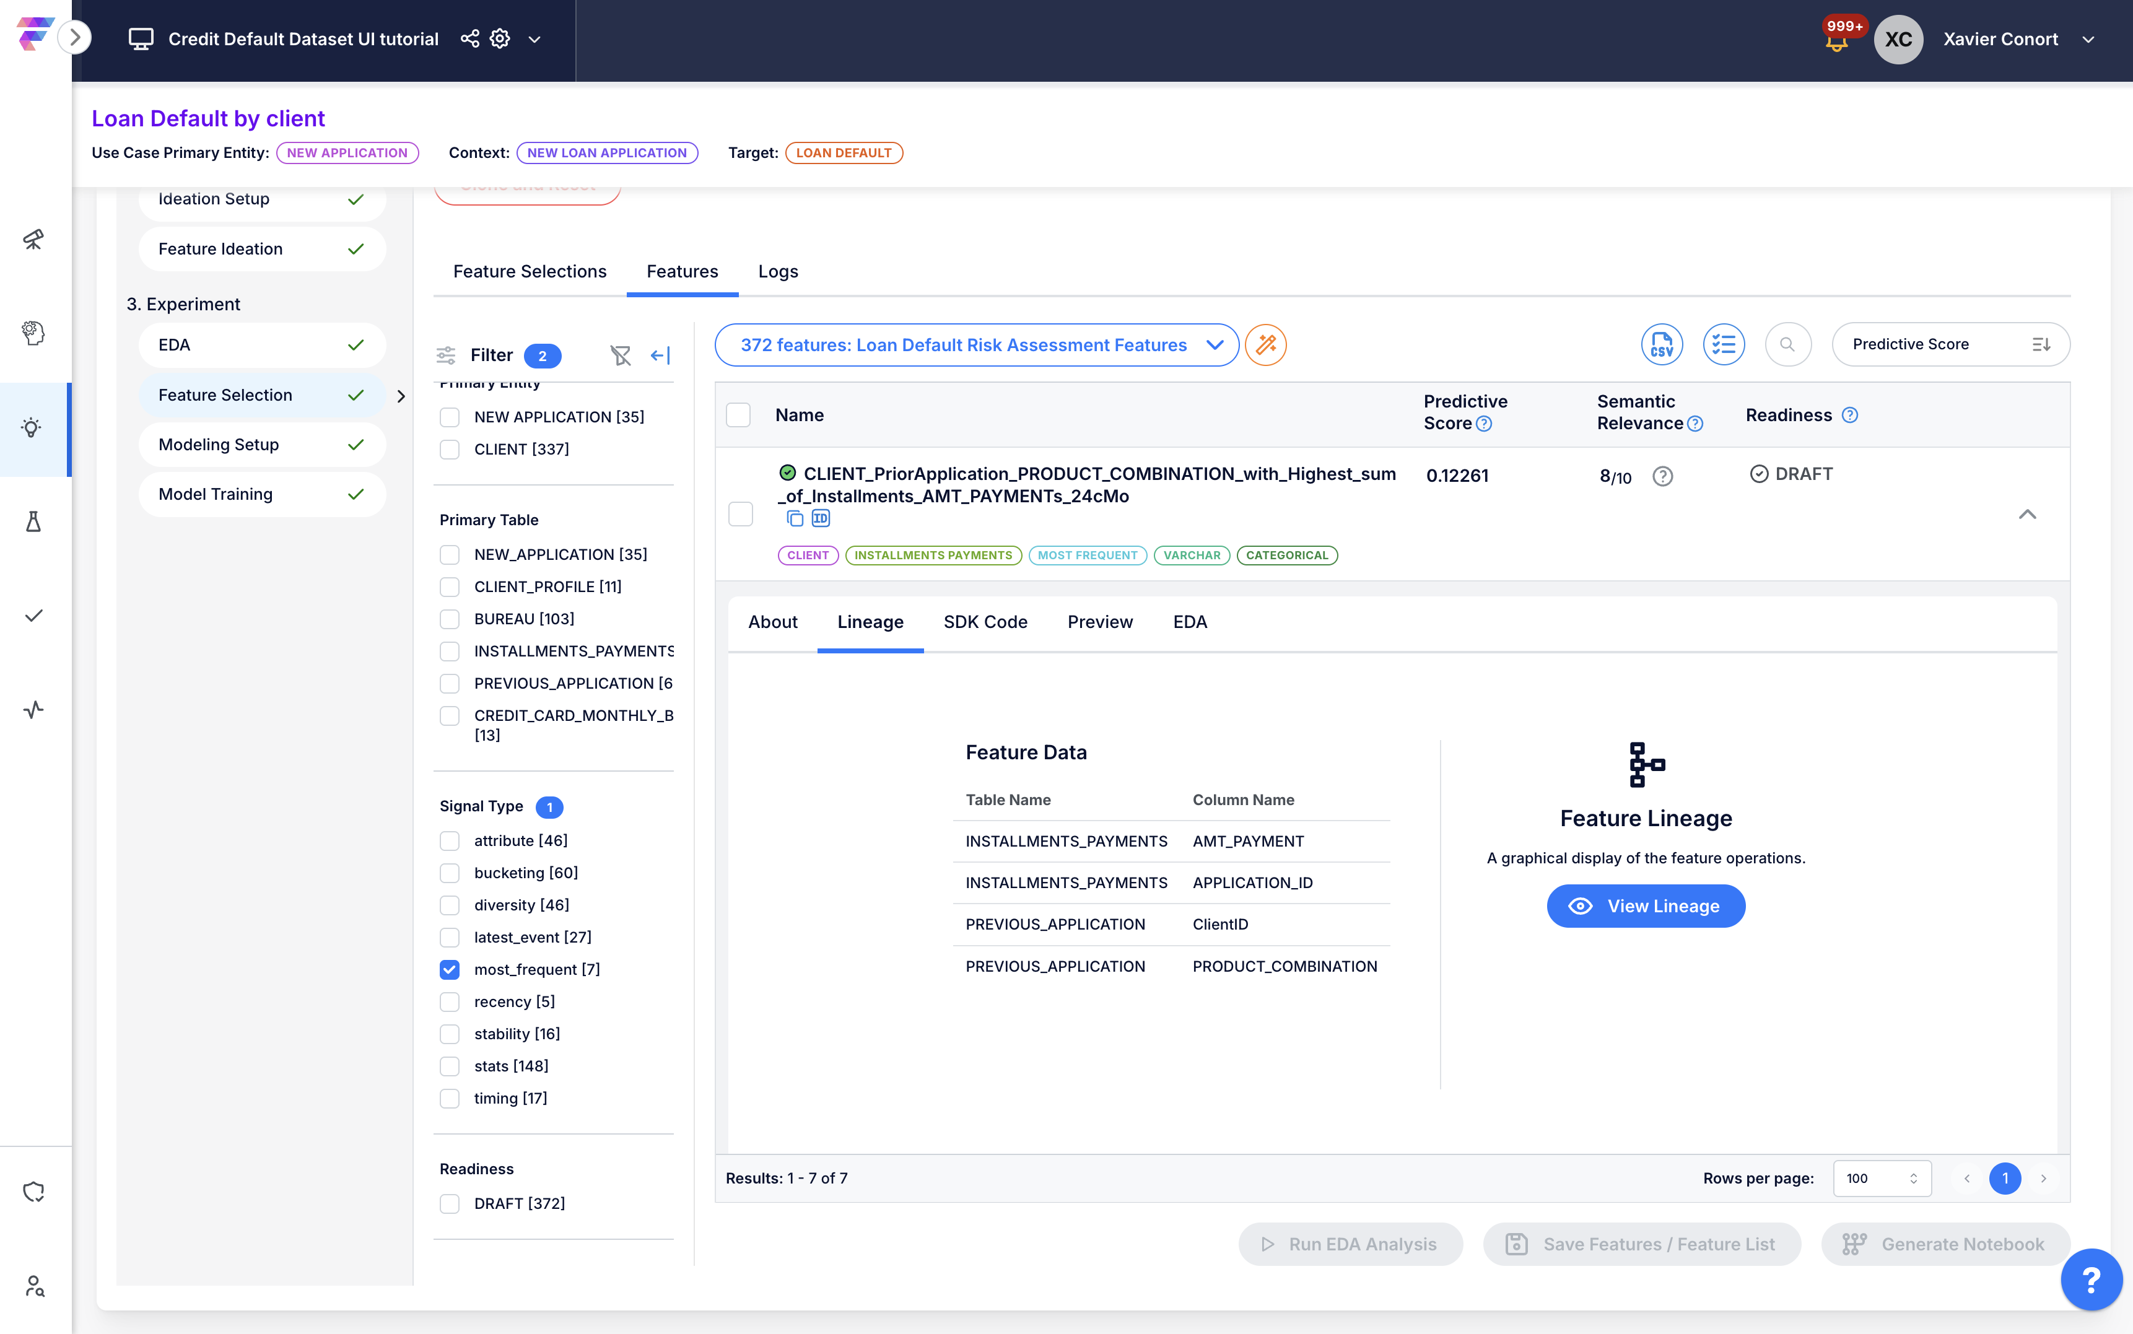
Task: Click the share icon by the tutorial title
Action: [x=469, y=39]
